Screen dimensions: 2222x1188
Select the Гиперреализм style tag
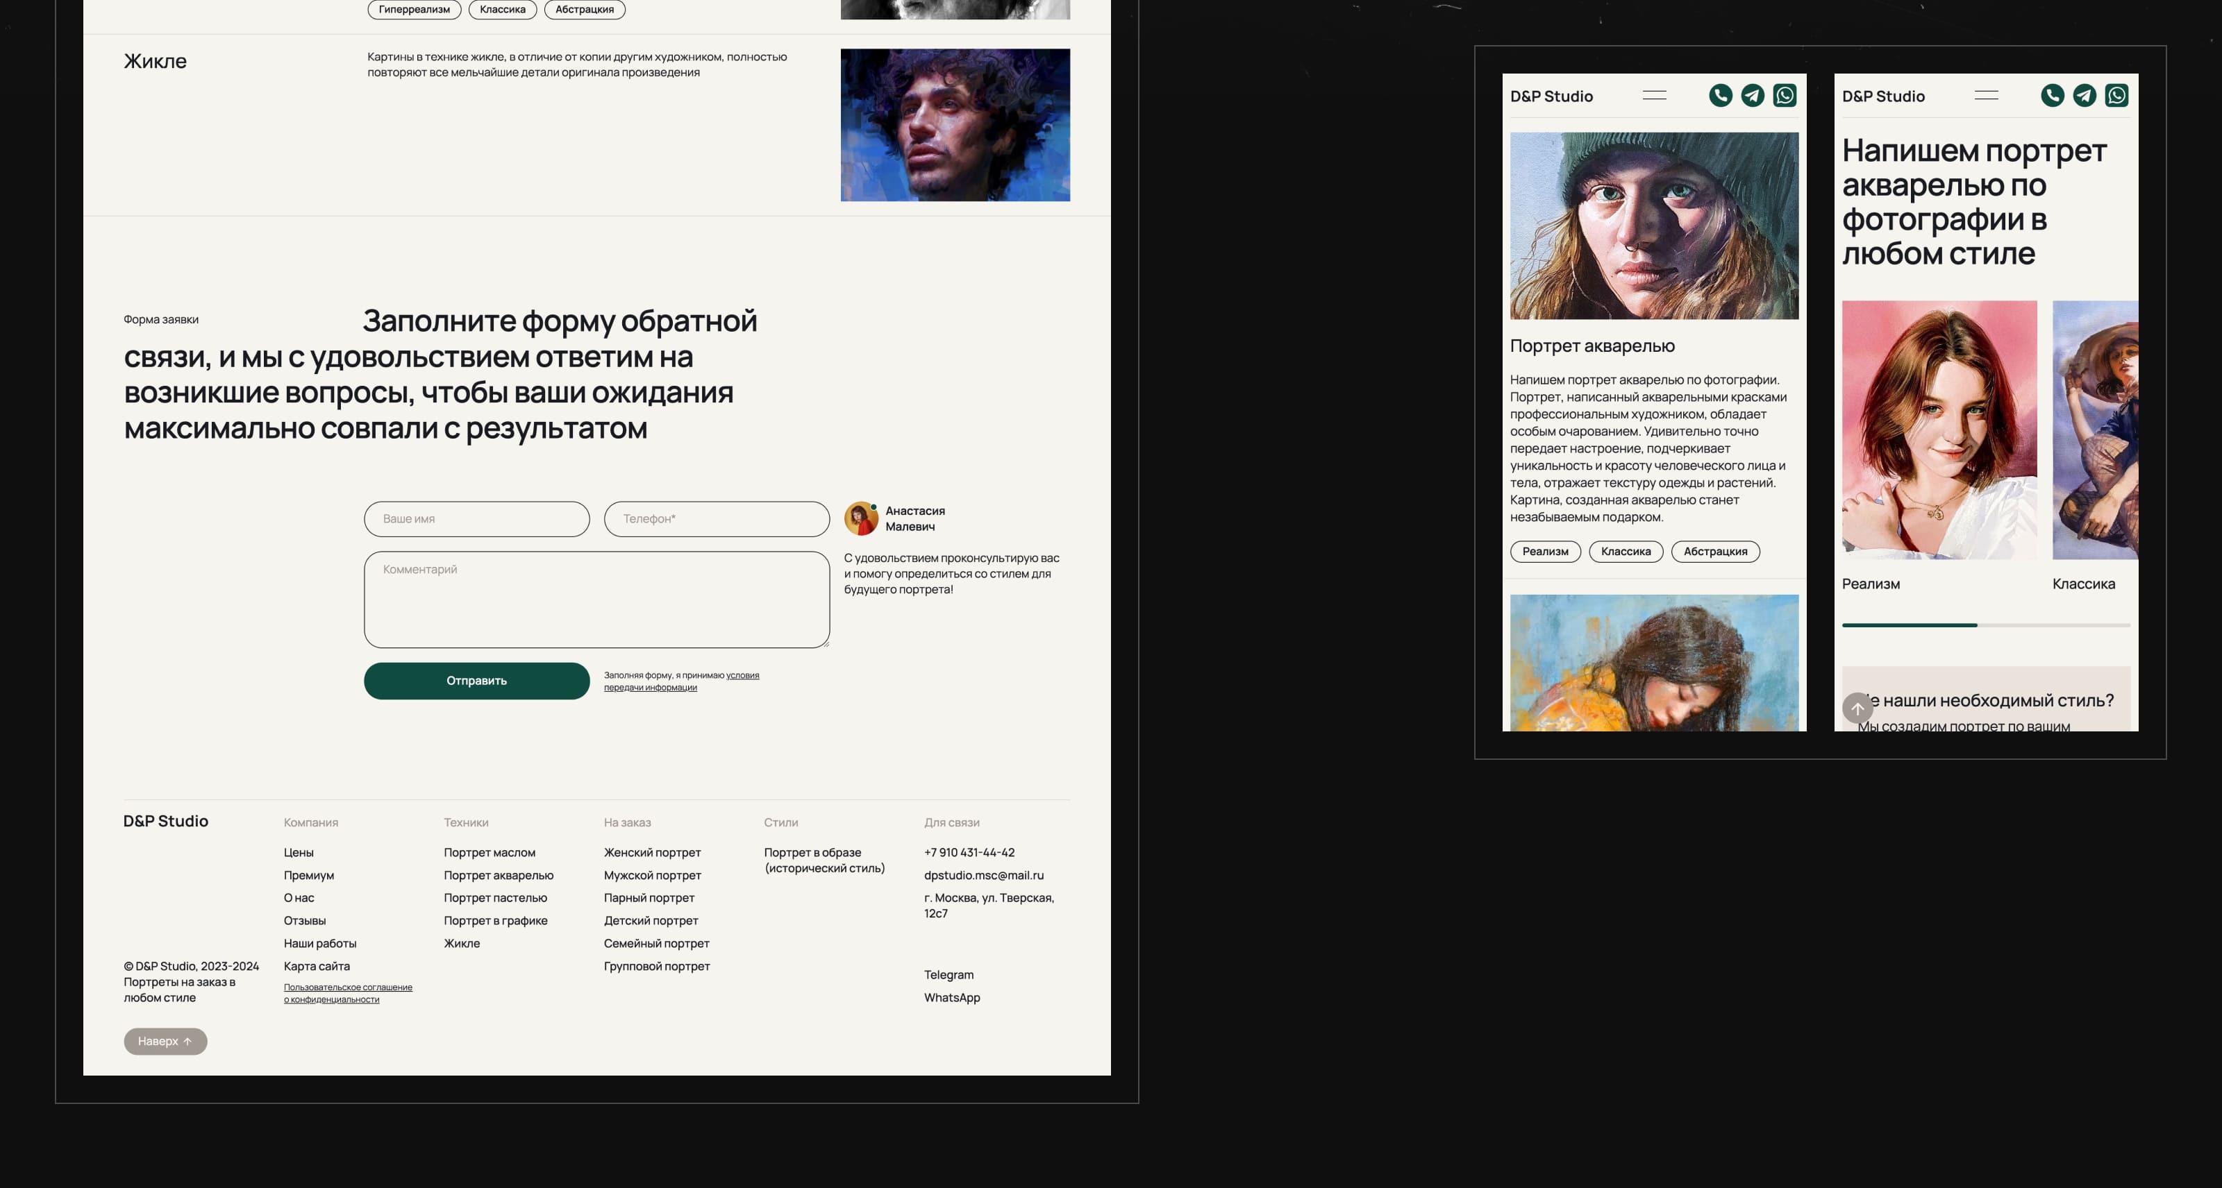pos(414,10)
